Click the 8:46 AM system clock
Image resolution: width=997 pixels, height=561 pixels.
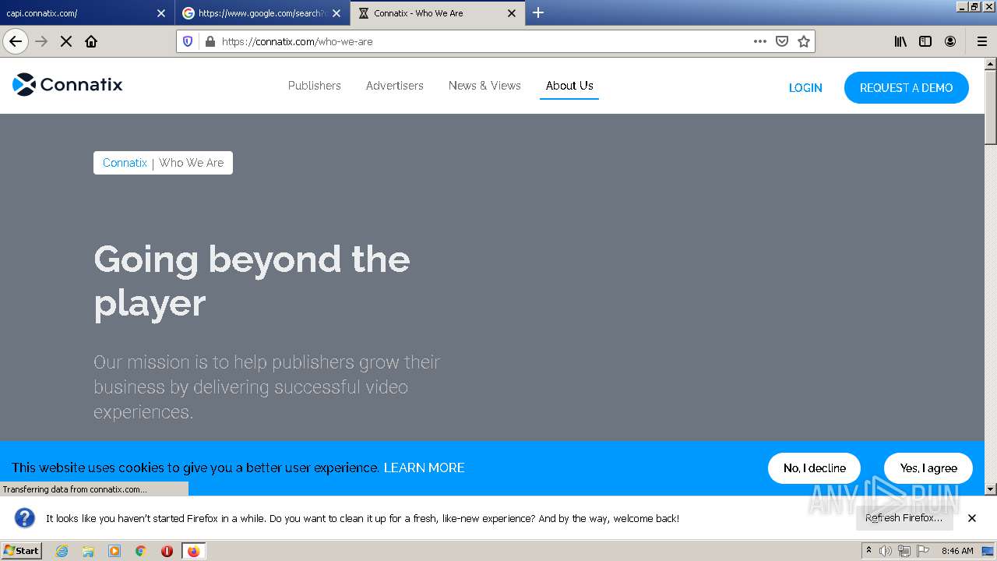coord(957,551)
